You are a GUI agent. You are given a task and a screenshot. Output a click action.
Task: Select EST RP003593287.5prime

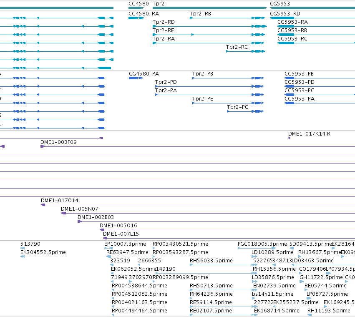180,252
